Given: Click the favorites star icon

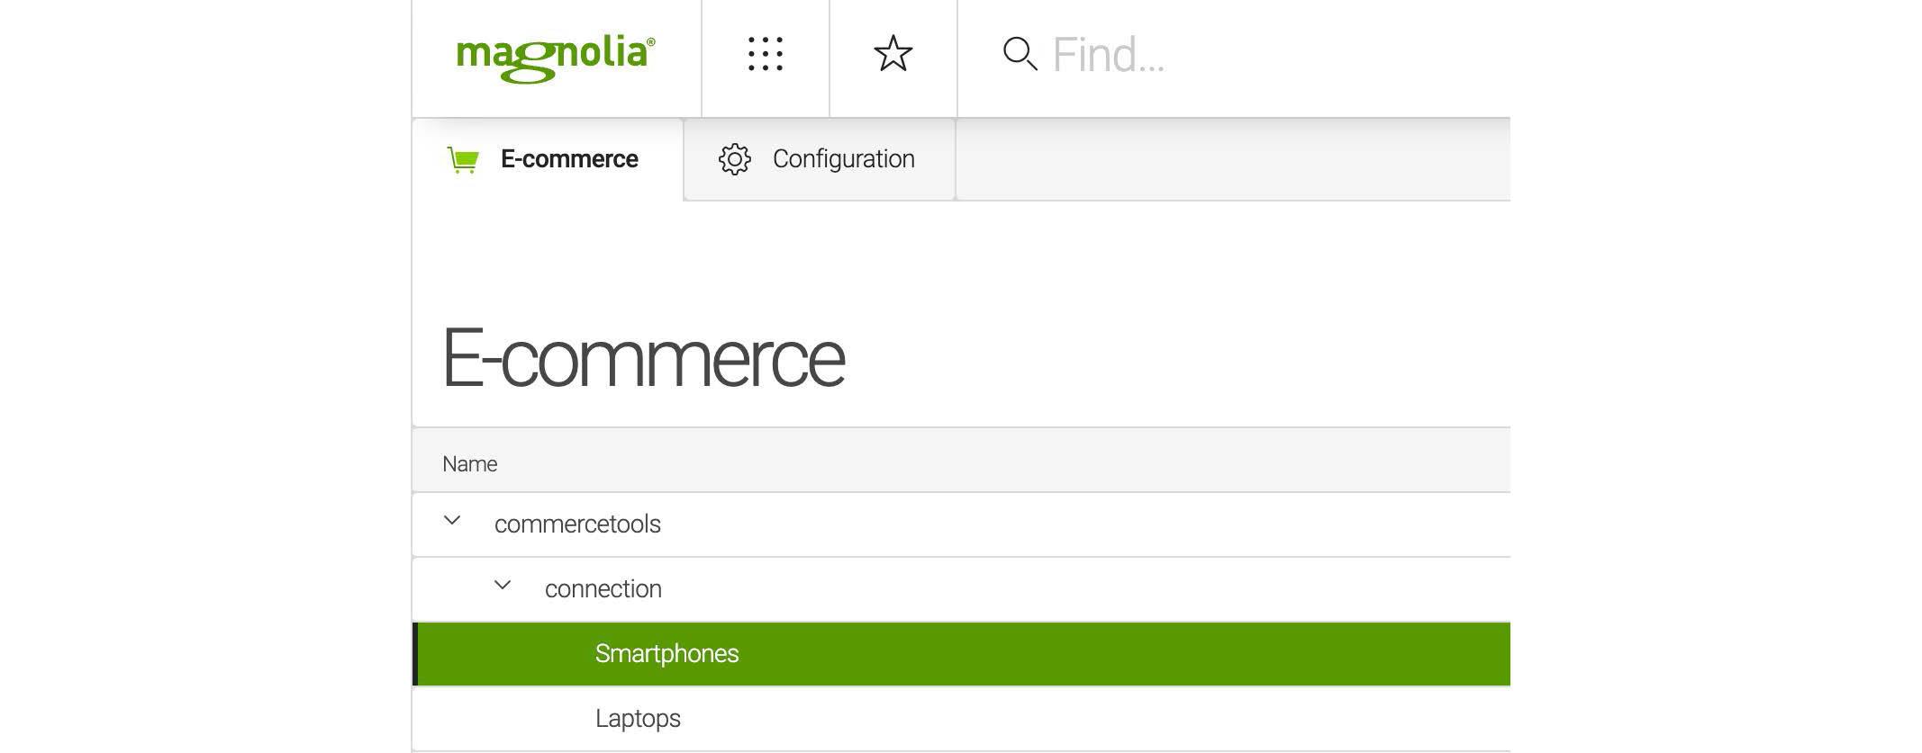Looking at the screenshot, I should (x=893, y=54).
